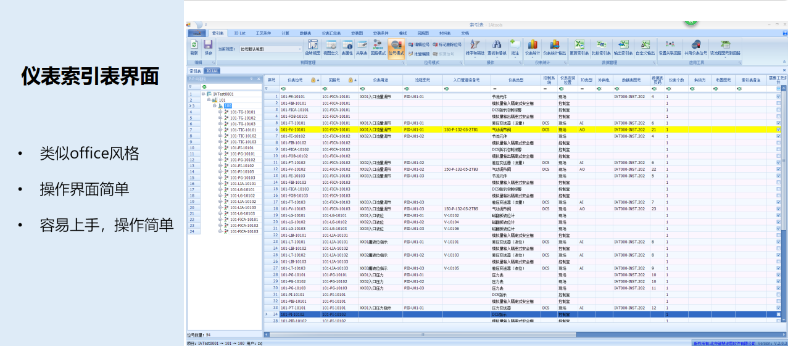The height and width of the screenshot is (346, 788).
Task: Select cell 150-P-132-05-2TB1
Action: 461,130
